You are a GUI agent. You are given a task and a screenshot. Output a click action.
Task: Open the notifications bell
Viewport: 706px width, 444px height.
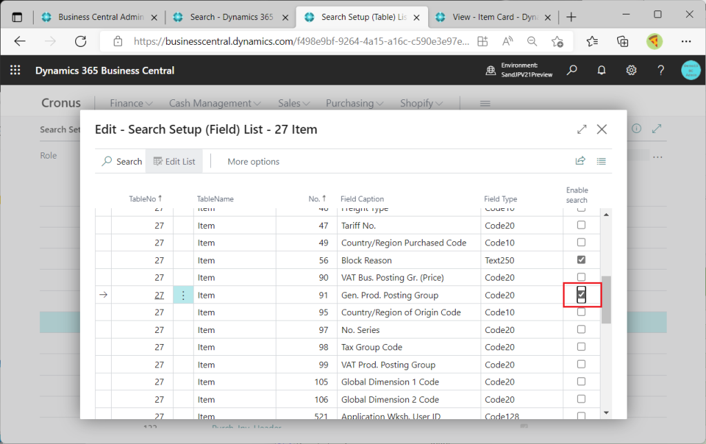[601, 70]
